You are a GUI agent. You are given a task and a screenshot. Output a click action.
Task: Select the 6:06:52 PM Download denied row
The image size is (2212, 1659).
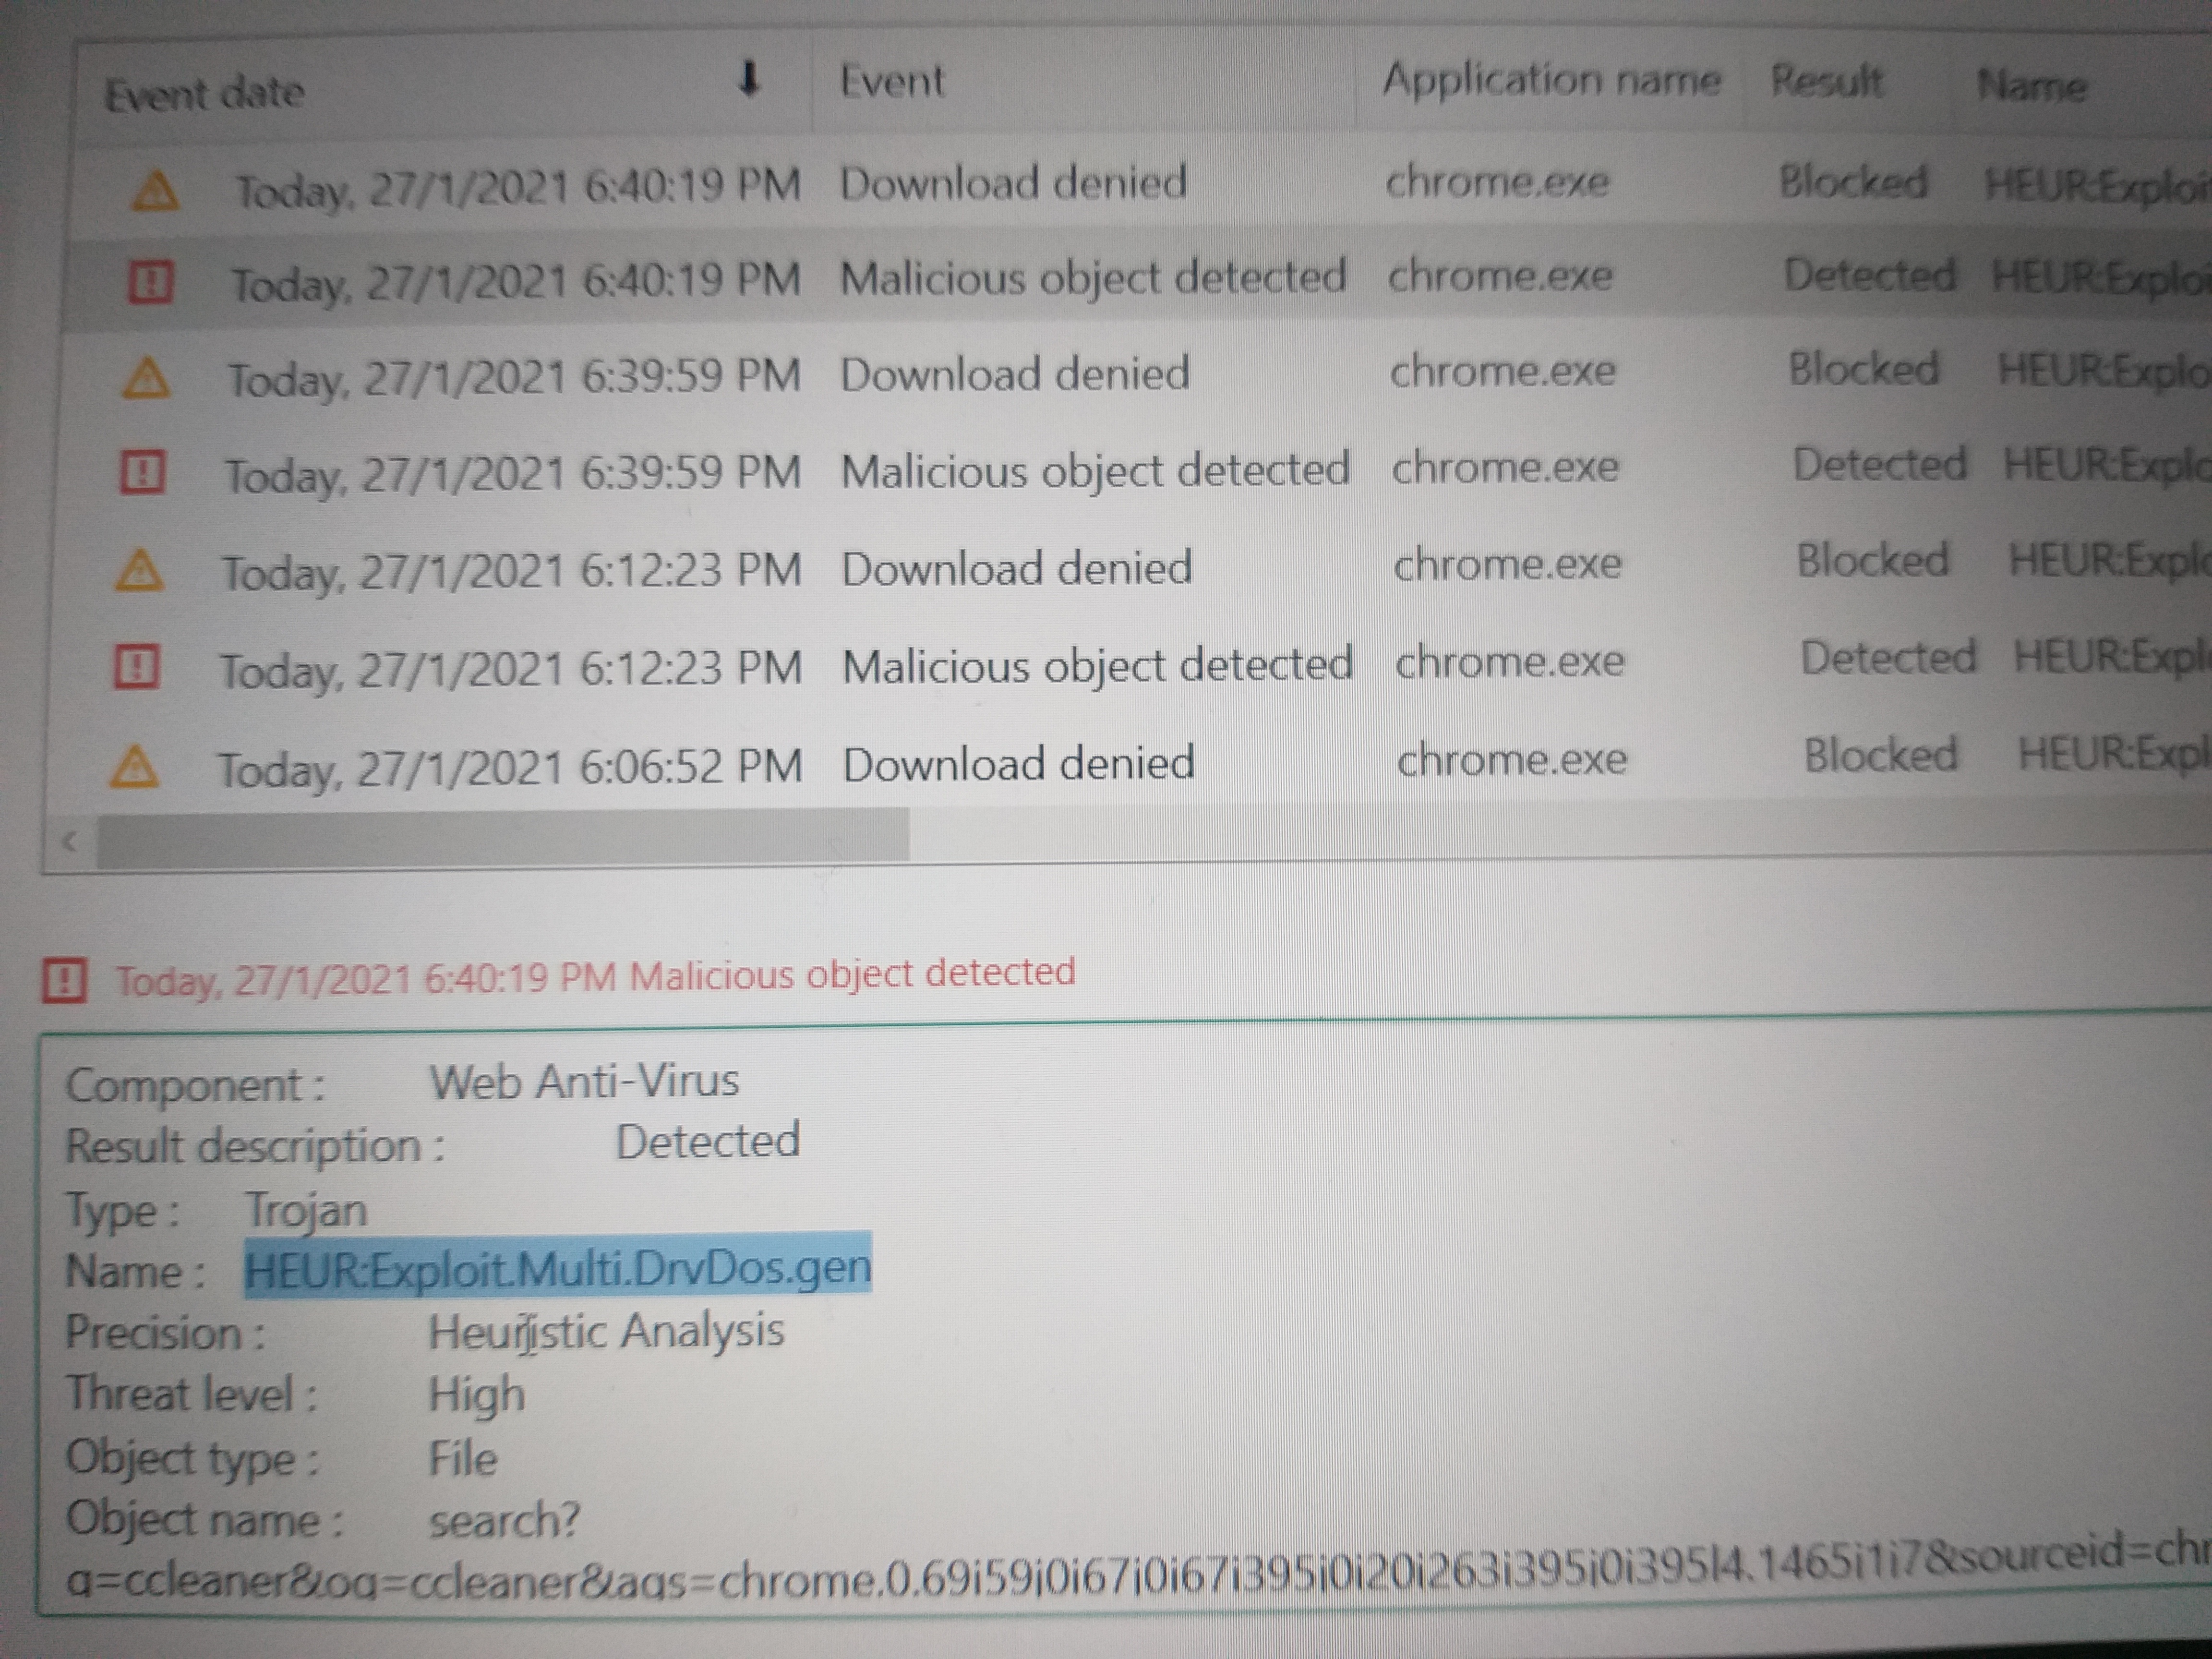tap(1018, 765)
